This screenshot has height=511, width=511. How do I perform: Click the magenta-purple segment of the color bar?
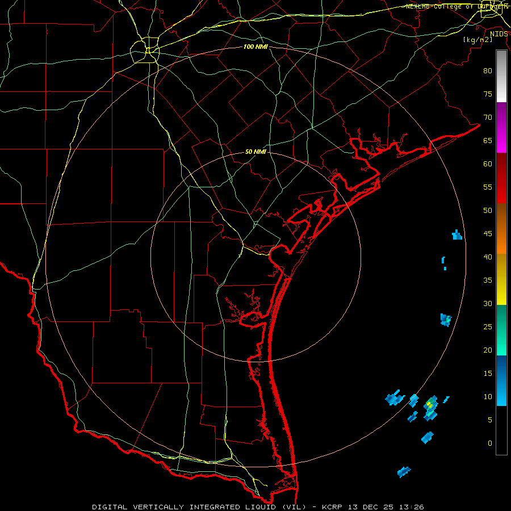[501, 127]
